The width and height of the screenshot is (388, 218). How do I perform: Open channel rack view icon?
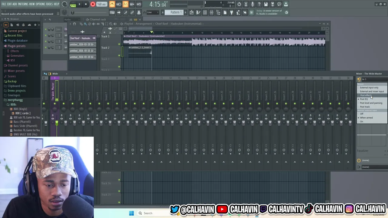click(205, 12)
